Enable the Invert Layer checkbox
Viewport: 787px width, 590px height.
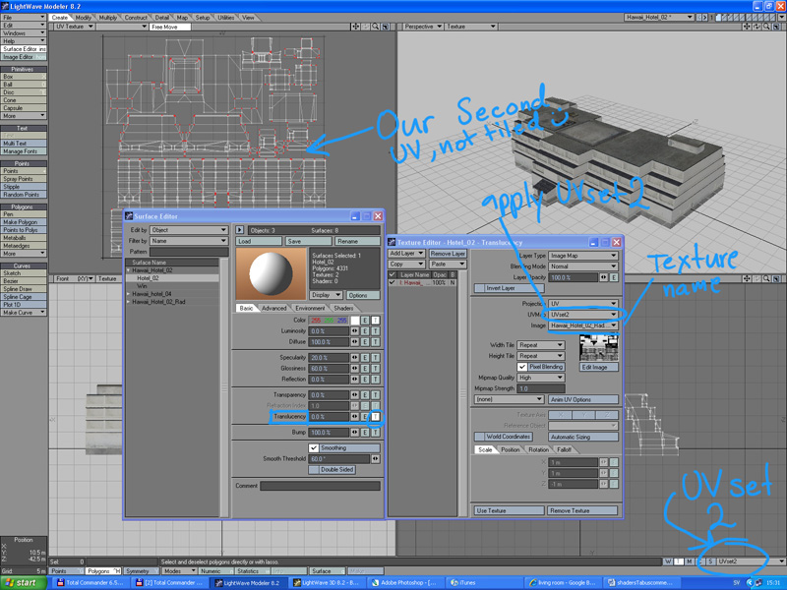click(x=480, y=288)
